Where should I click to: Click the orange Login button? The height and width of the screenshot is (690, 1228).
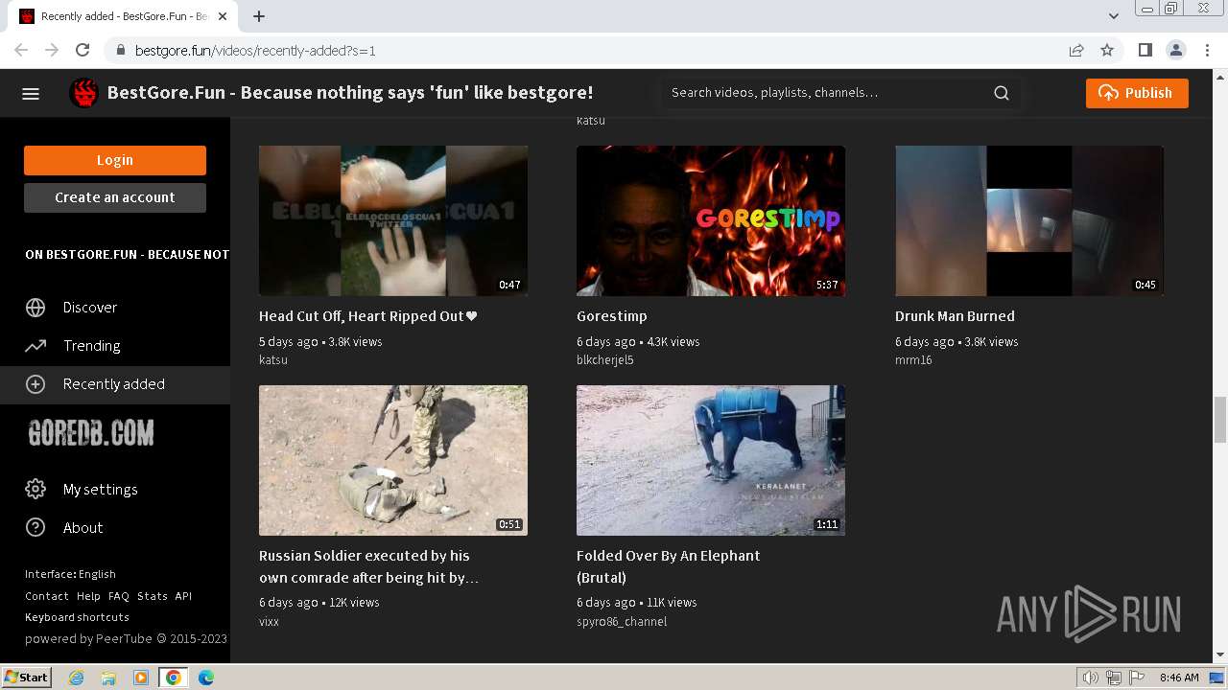(115, 160)
